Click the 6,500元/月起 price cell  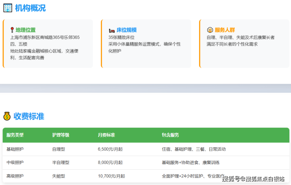click(x=110, y=149)
